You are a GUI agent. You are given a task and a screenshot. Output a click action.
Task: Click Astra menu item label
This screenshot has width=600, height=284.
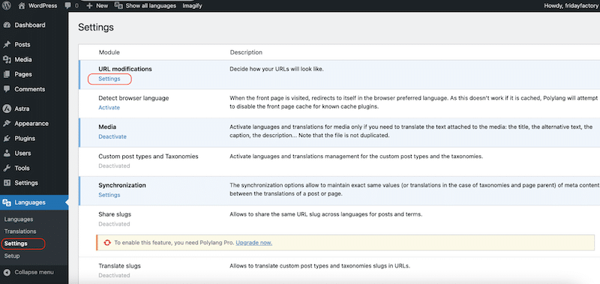(x=22, y=109)
